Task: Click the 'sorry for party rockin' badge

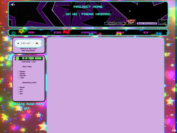Action: point(115,23)
